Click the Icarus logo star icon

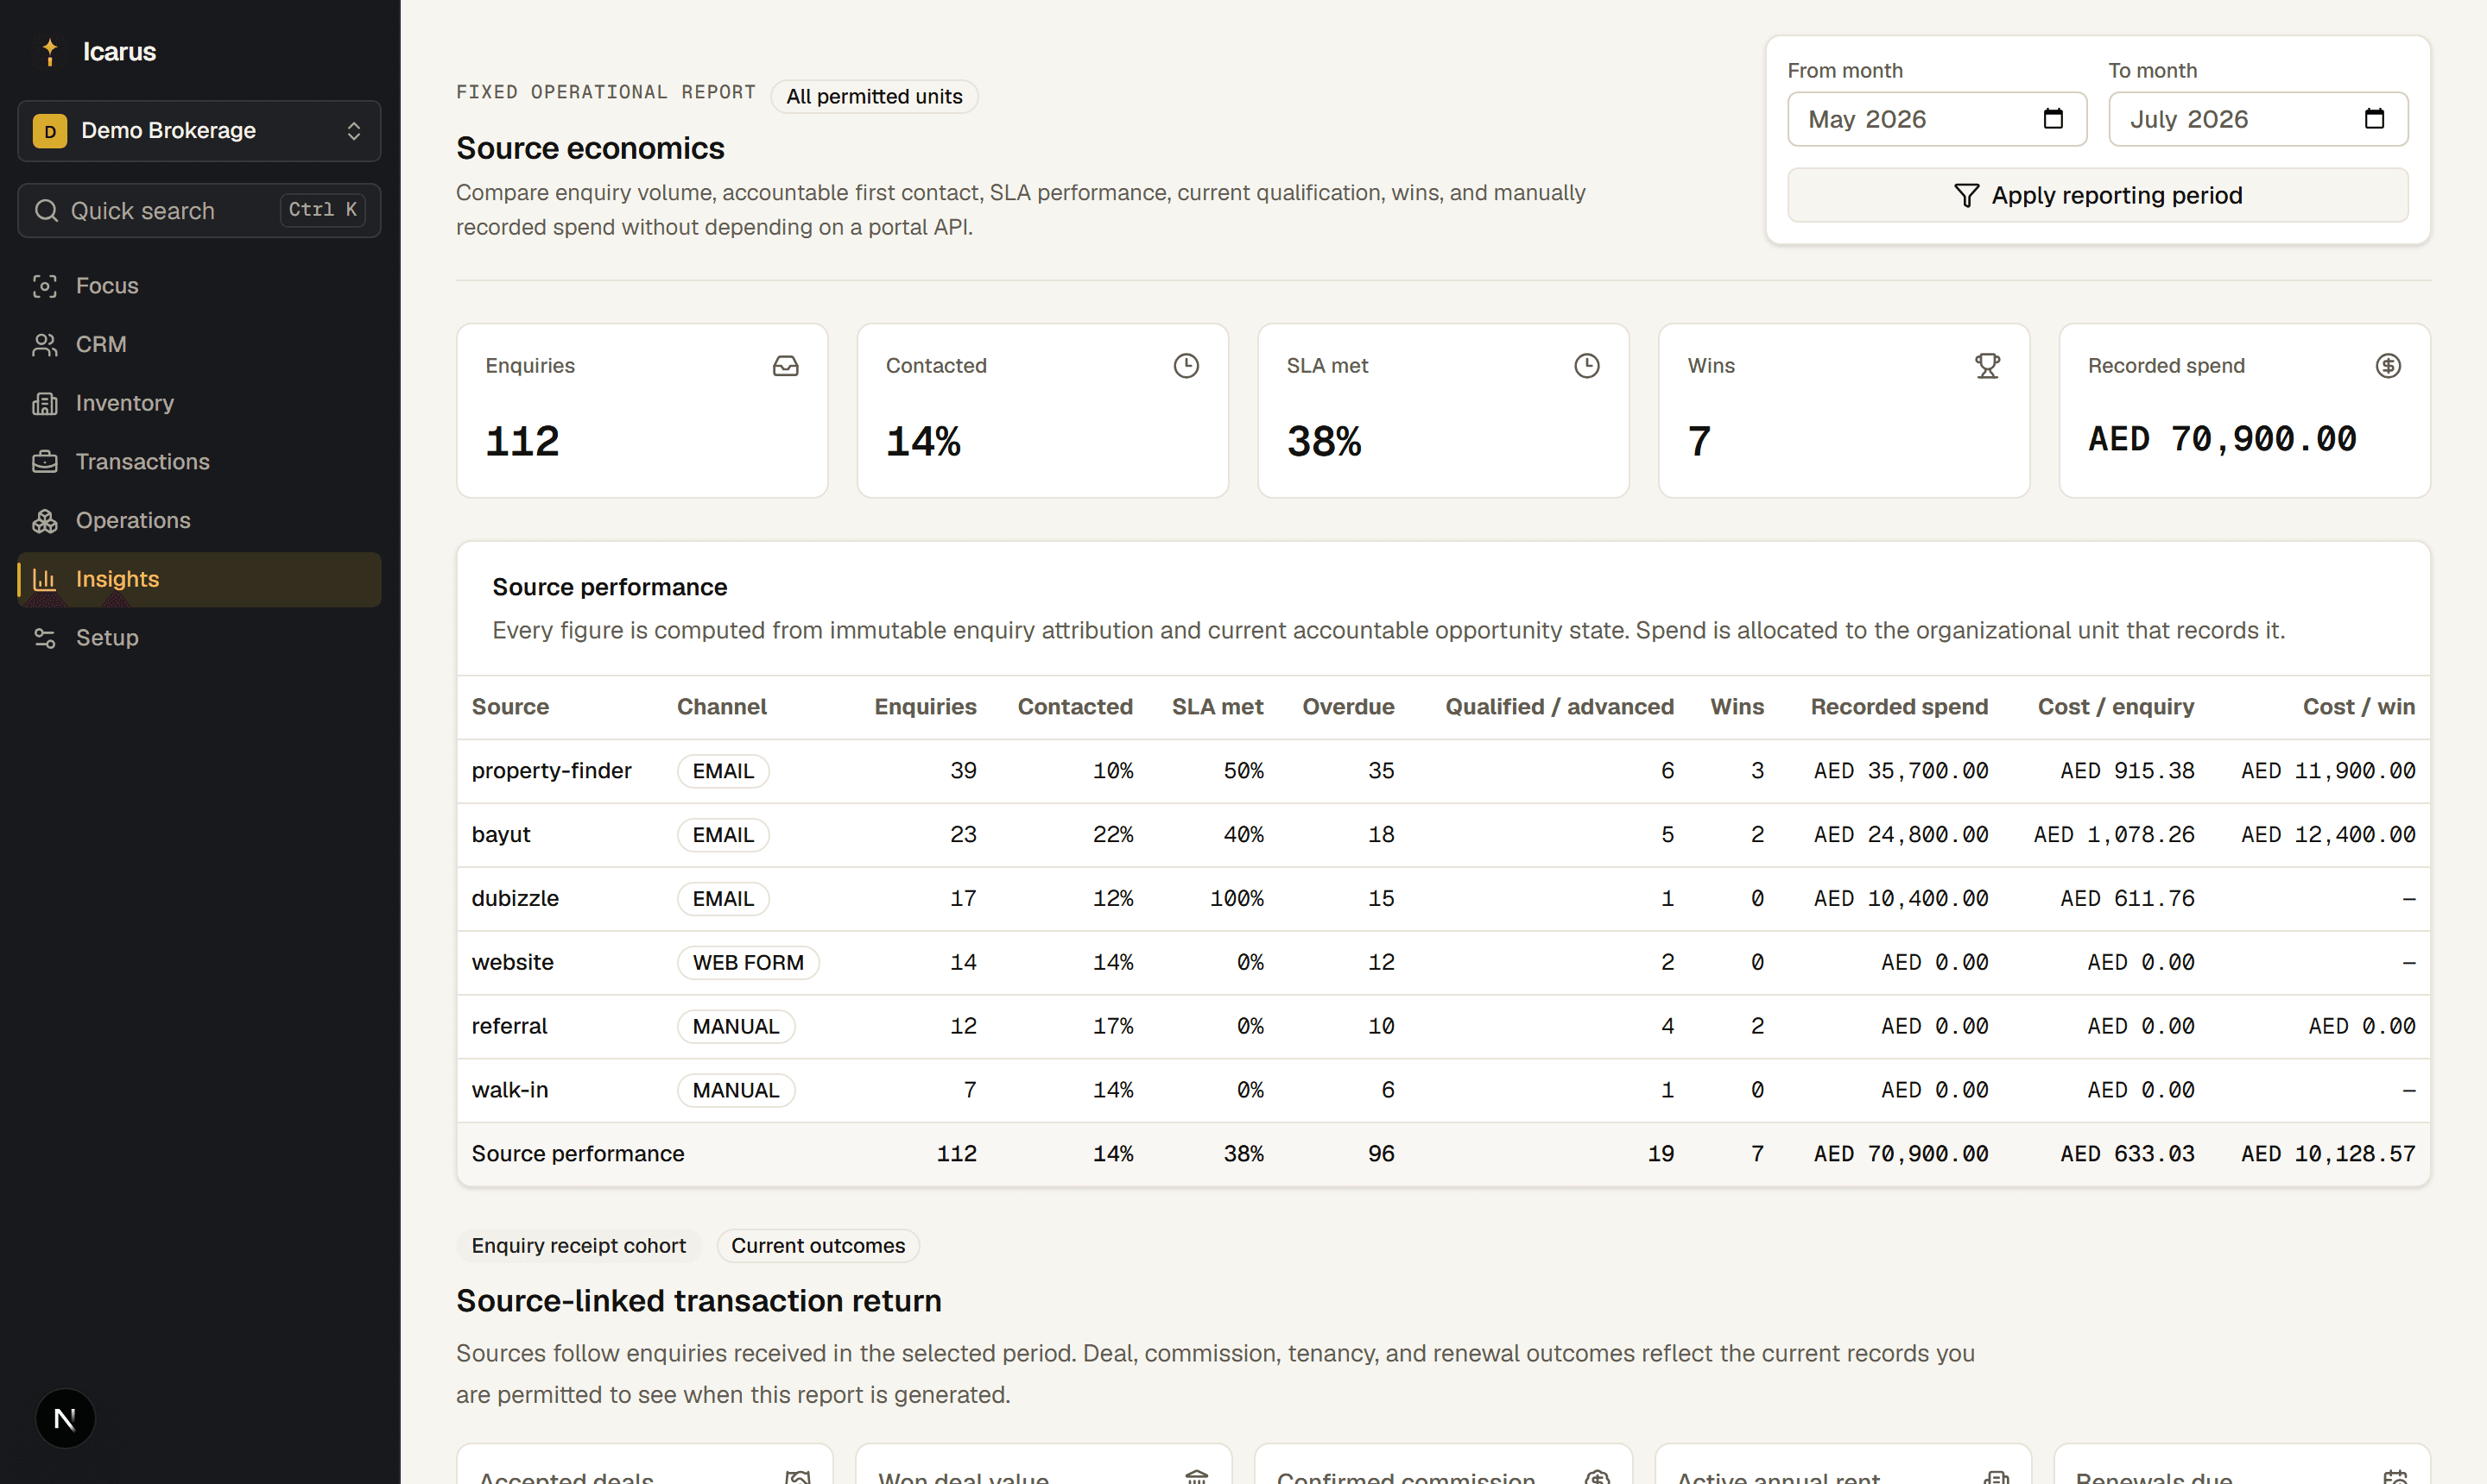point(50,51)
